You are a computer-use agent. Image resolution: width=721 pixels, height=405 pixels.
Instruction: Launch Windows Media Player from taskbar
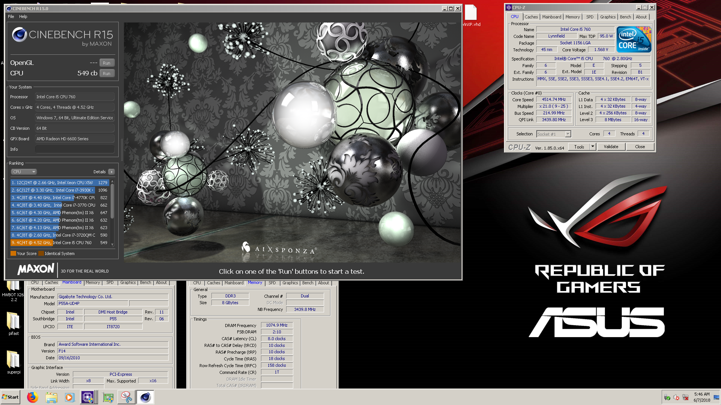tap(69, 397)
